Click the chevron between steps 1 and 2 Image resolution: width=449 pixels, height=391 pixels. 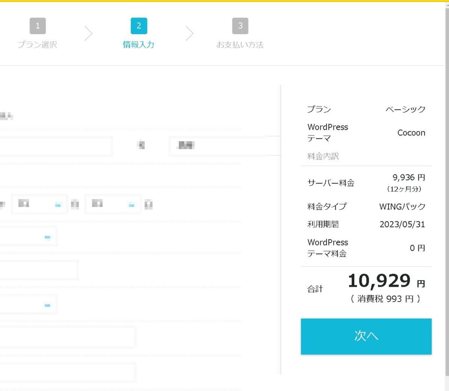tap(89, 34)
